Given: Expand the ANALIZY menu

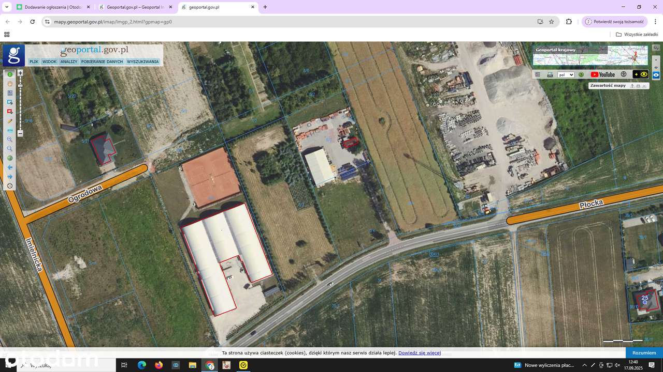Looking at the screenshot, I should (x=69, y=61).
